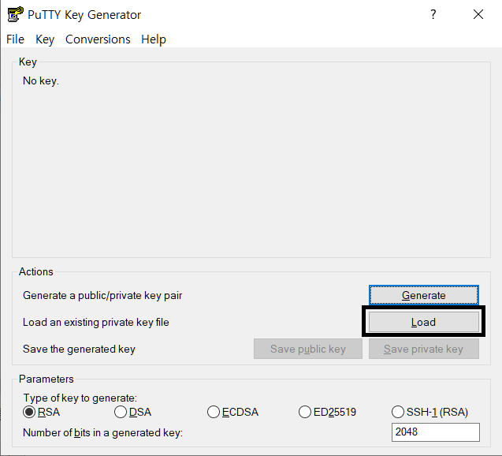
Task: Select the DSA key type
Action: click(133, 412)
